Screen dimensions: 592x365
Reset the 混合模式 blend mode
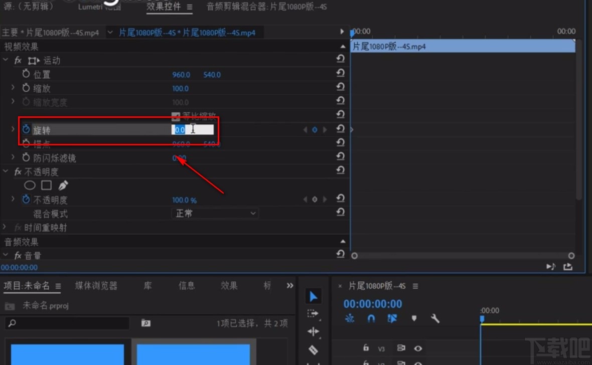340,212
